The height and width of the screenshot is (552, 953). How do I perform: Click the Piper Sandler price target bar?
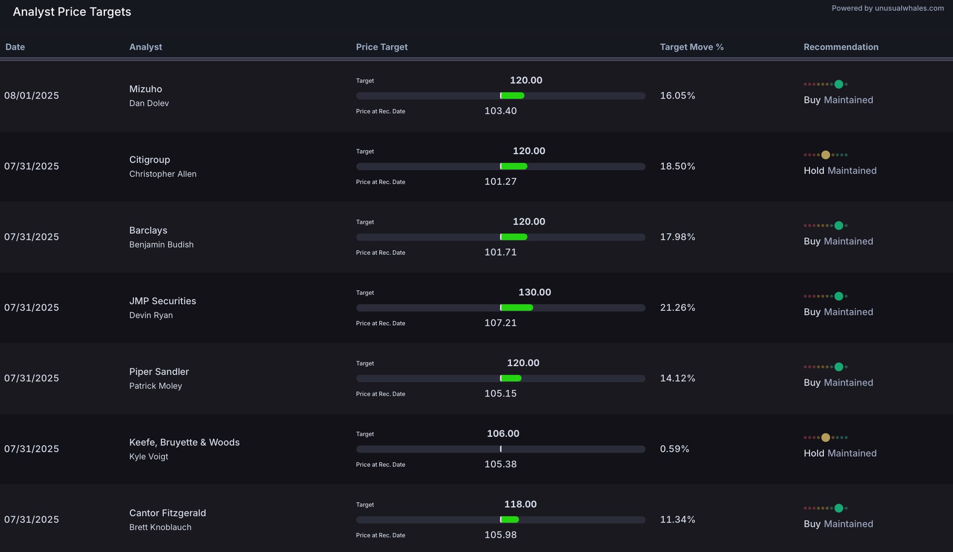tap(501, 378)
